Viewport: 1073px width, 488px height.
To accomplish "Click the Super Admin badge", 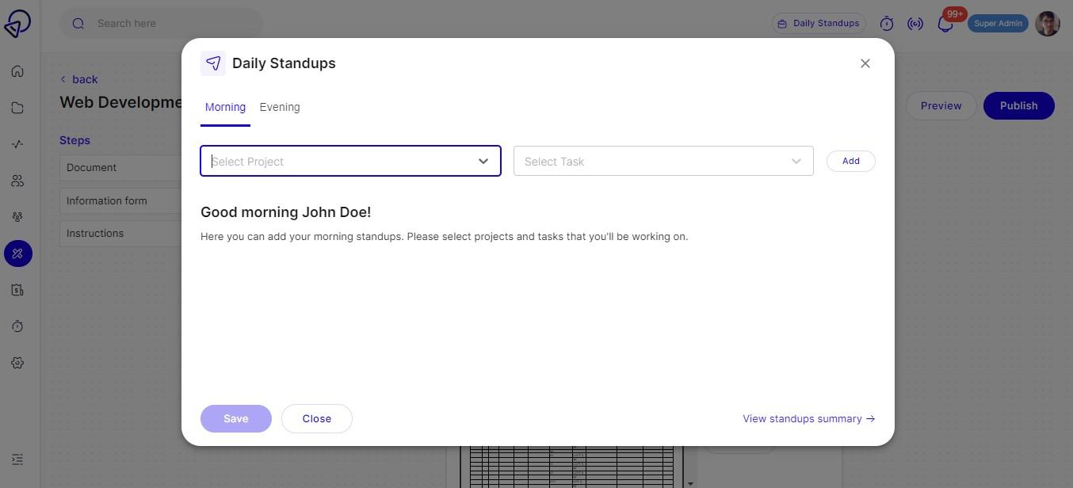I will point(998,23).
